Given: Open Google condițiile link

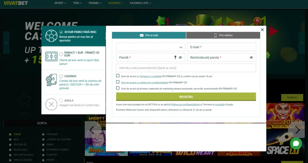Looking at the screenshot, I should (x=220, y=104).
